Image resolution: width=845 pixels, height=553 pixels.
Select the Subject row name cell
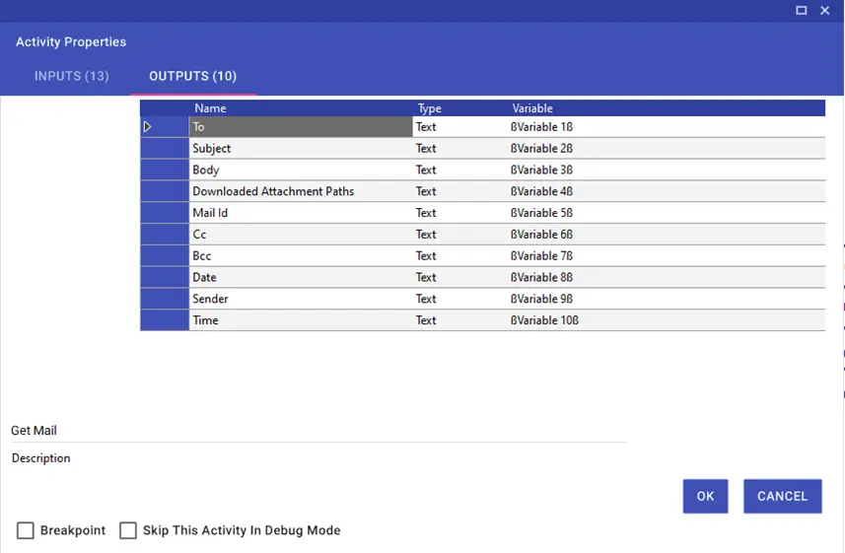point(301,148)
